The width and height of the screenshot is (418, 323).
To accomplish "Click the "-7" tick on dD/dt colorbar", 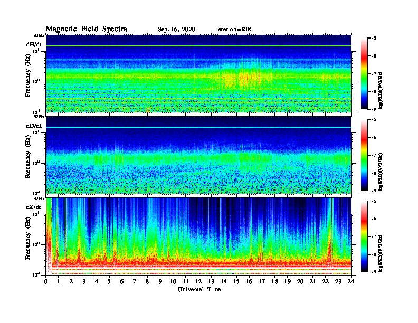I will [374, 155].
